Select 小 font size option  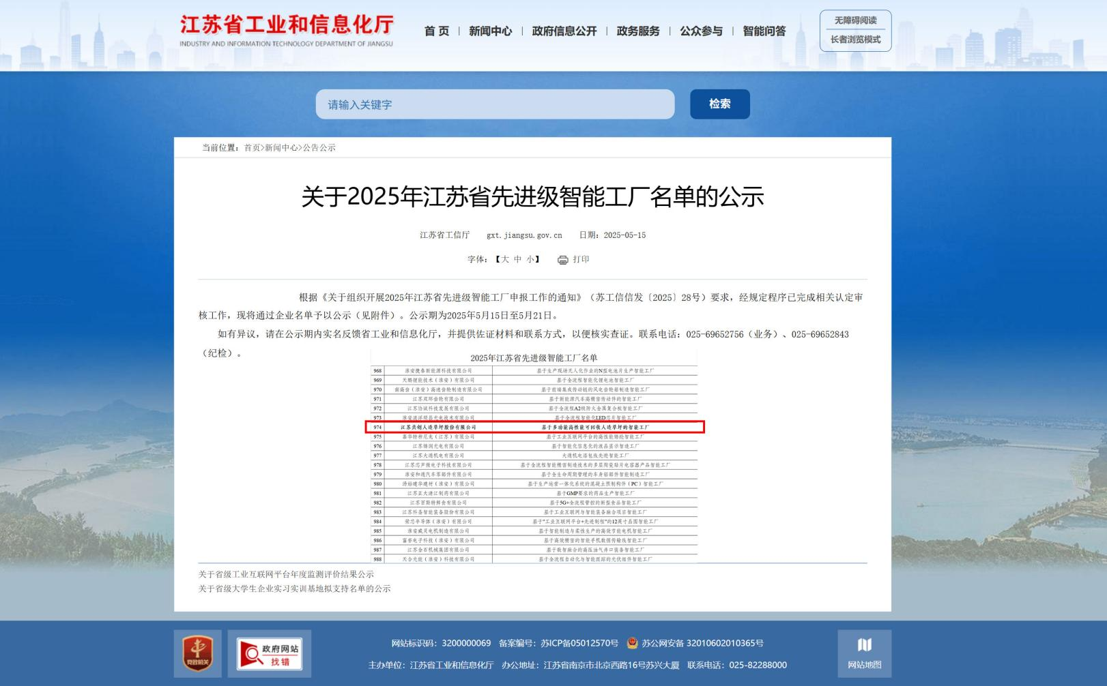[530, 259]
